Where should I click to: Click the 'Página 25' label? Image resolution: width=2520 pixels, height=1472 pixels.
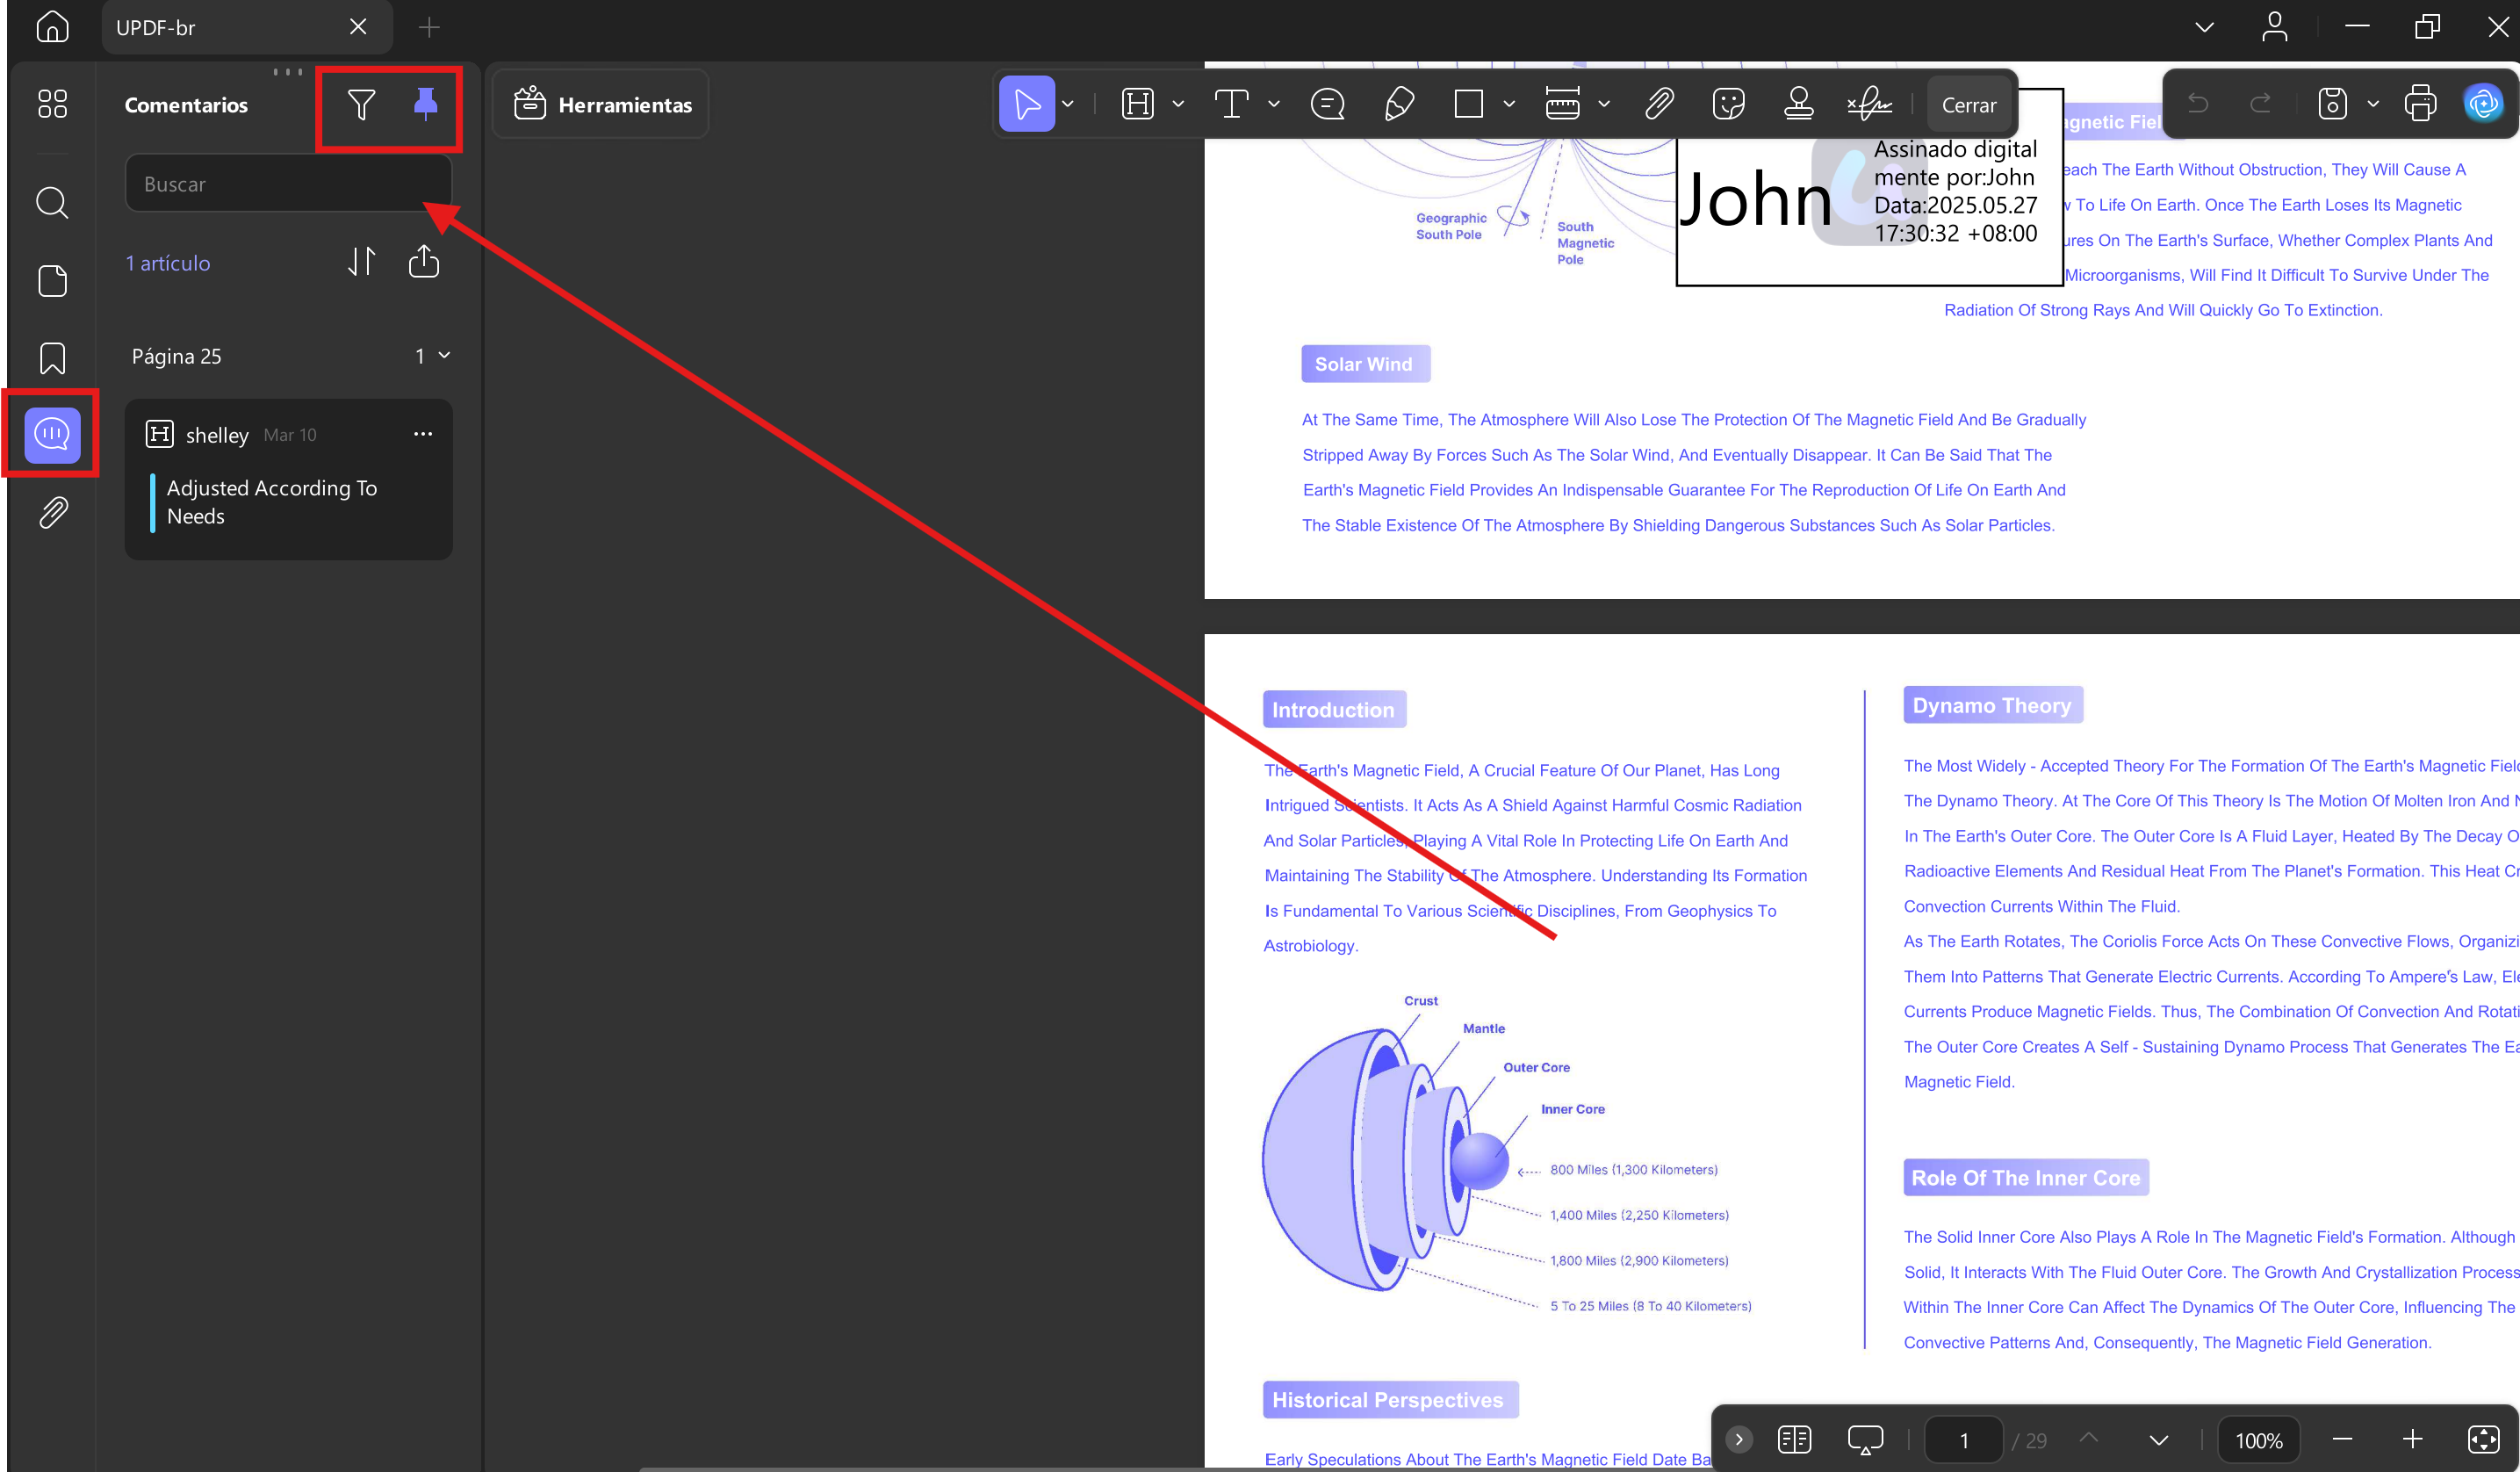click(177, 356)
